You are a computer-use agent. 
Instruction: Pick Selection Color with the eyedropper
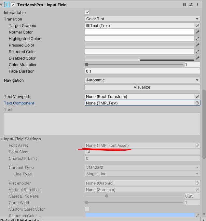click(198, 215)
